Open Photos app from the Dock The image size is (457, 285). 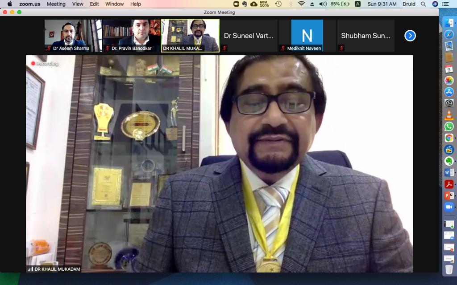(x=449, y=81)
